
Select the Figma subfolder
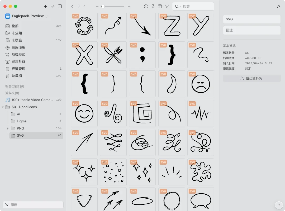[36, 121]
